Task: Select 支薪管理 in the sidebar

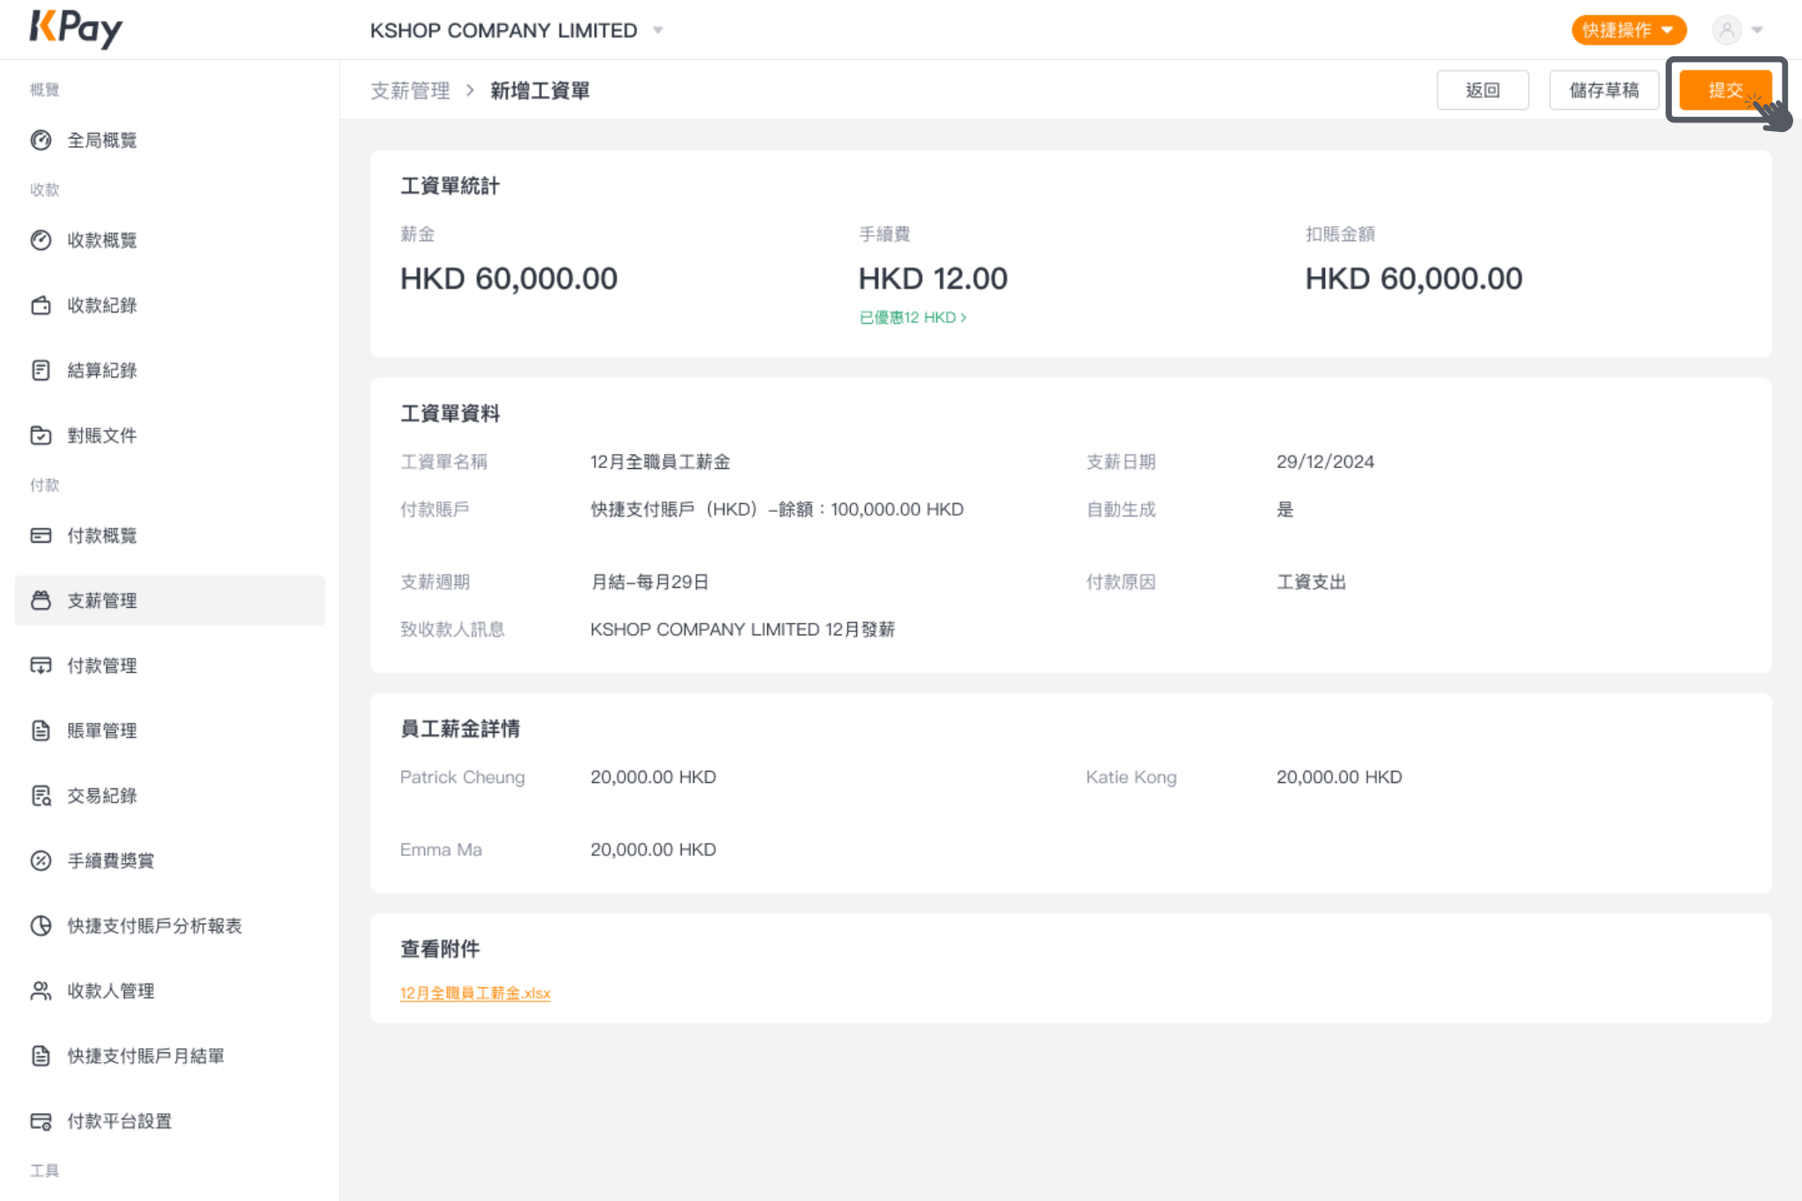Action: point(170,601)
